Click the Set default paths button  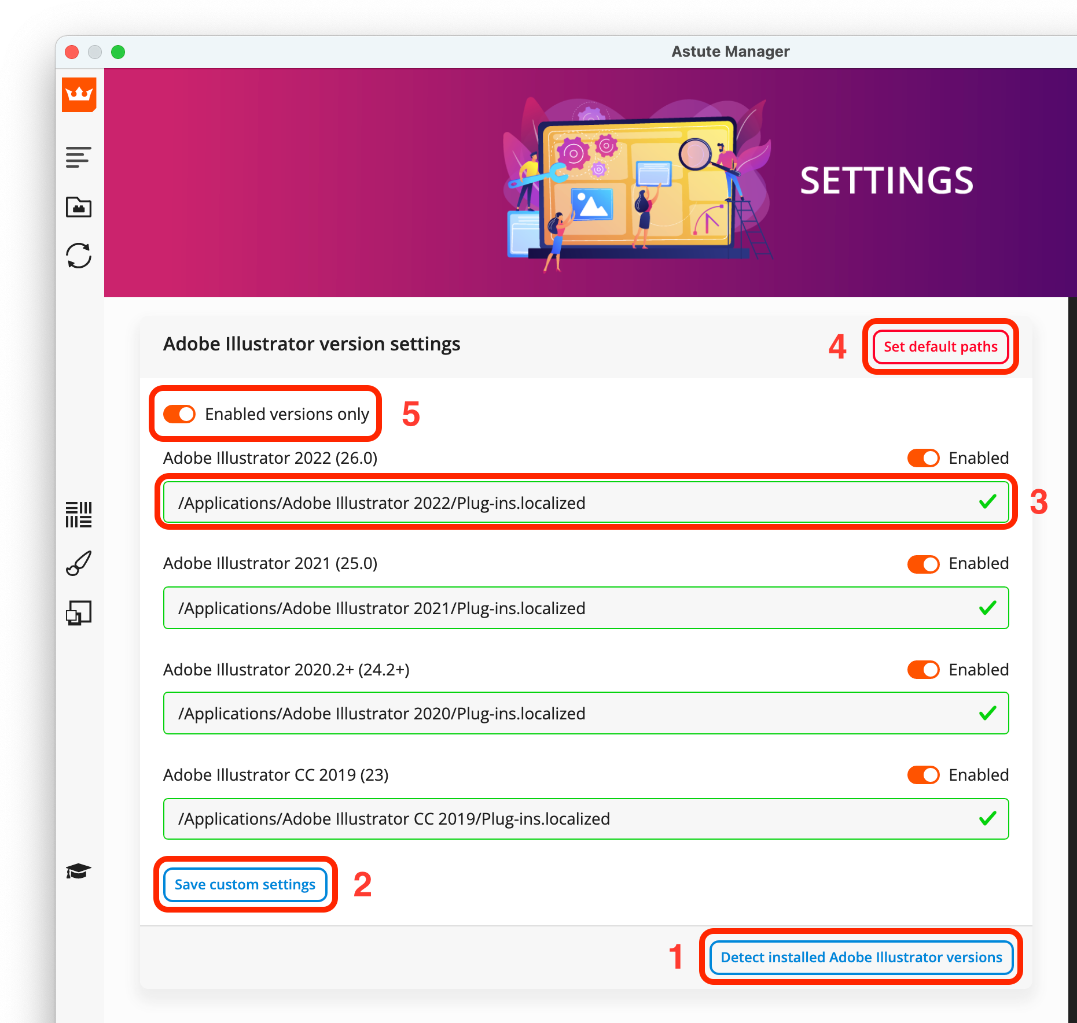(940, 346)
